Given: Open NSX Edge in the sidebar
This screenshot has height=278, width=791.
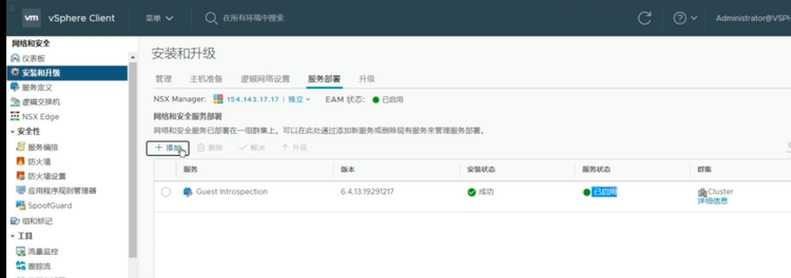Looking at the screenshot, I should coord(40,117).
